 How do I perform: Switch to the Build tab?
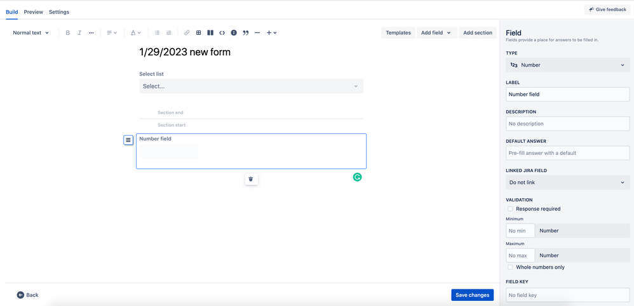tap(11, 11)
